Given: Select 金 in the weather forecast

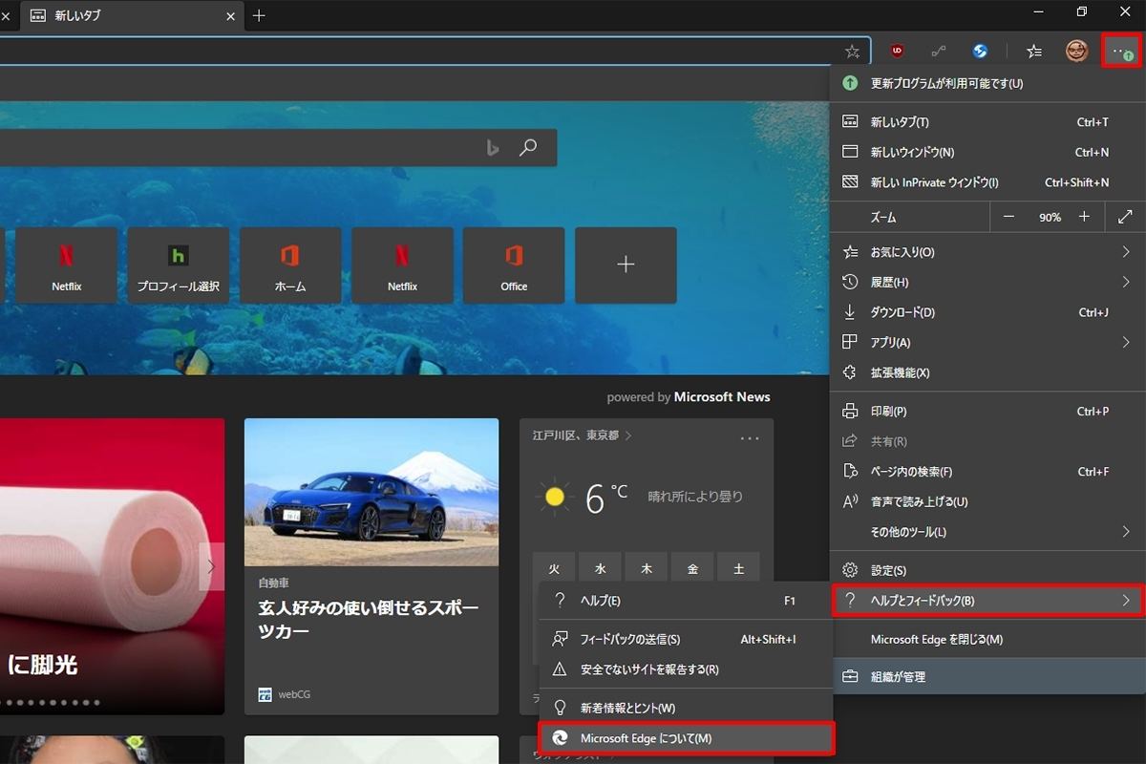Looking at the screenshot, I should click(692, 569).
